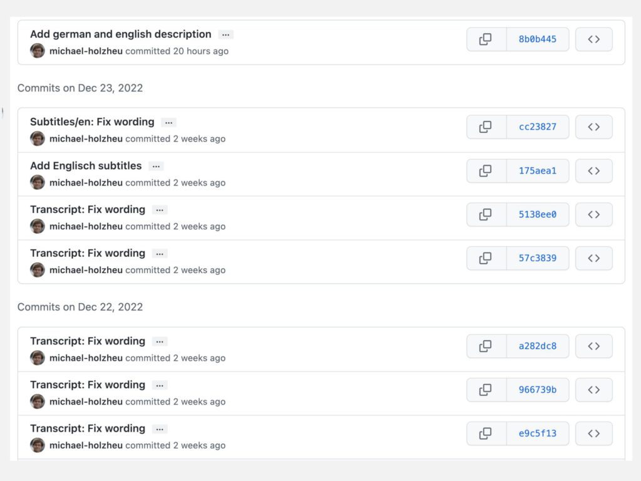Open michael-holzheu author link on first commit

(86, 51)
